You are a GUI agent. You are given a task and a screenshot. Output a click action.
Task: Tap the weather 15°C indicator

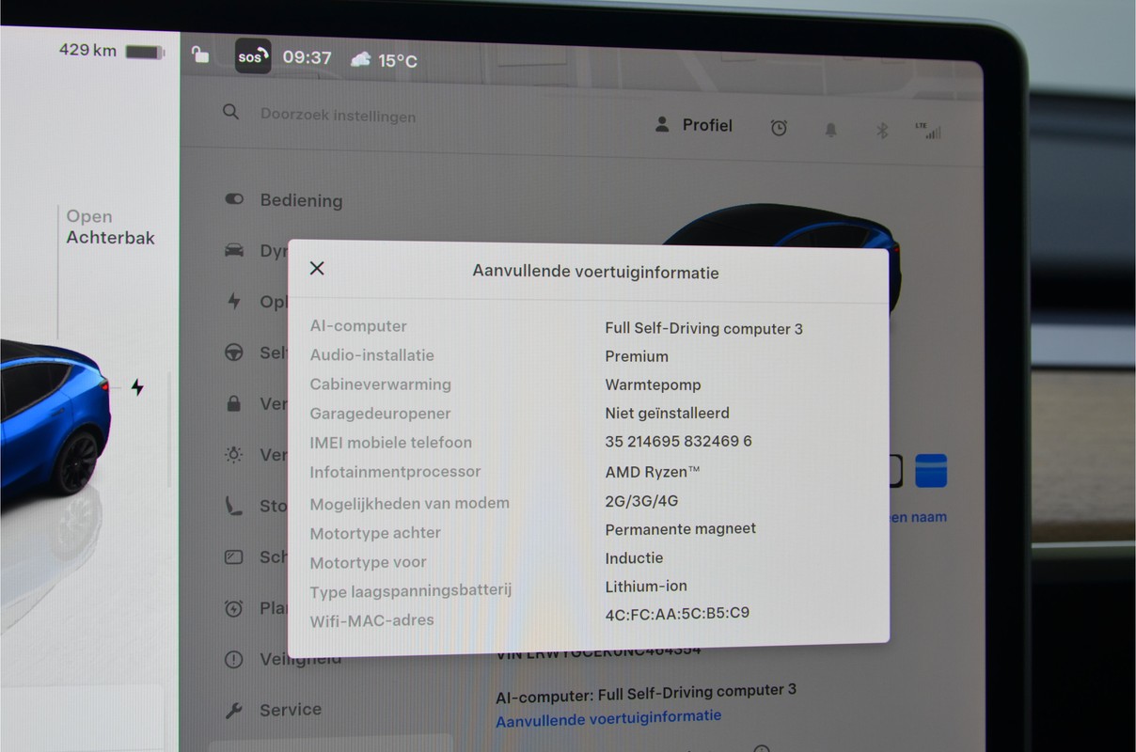(384, 60)
